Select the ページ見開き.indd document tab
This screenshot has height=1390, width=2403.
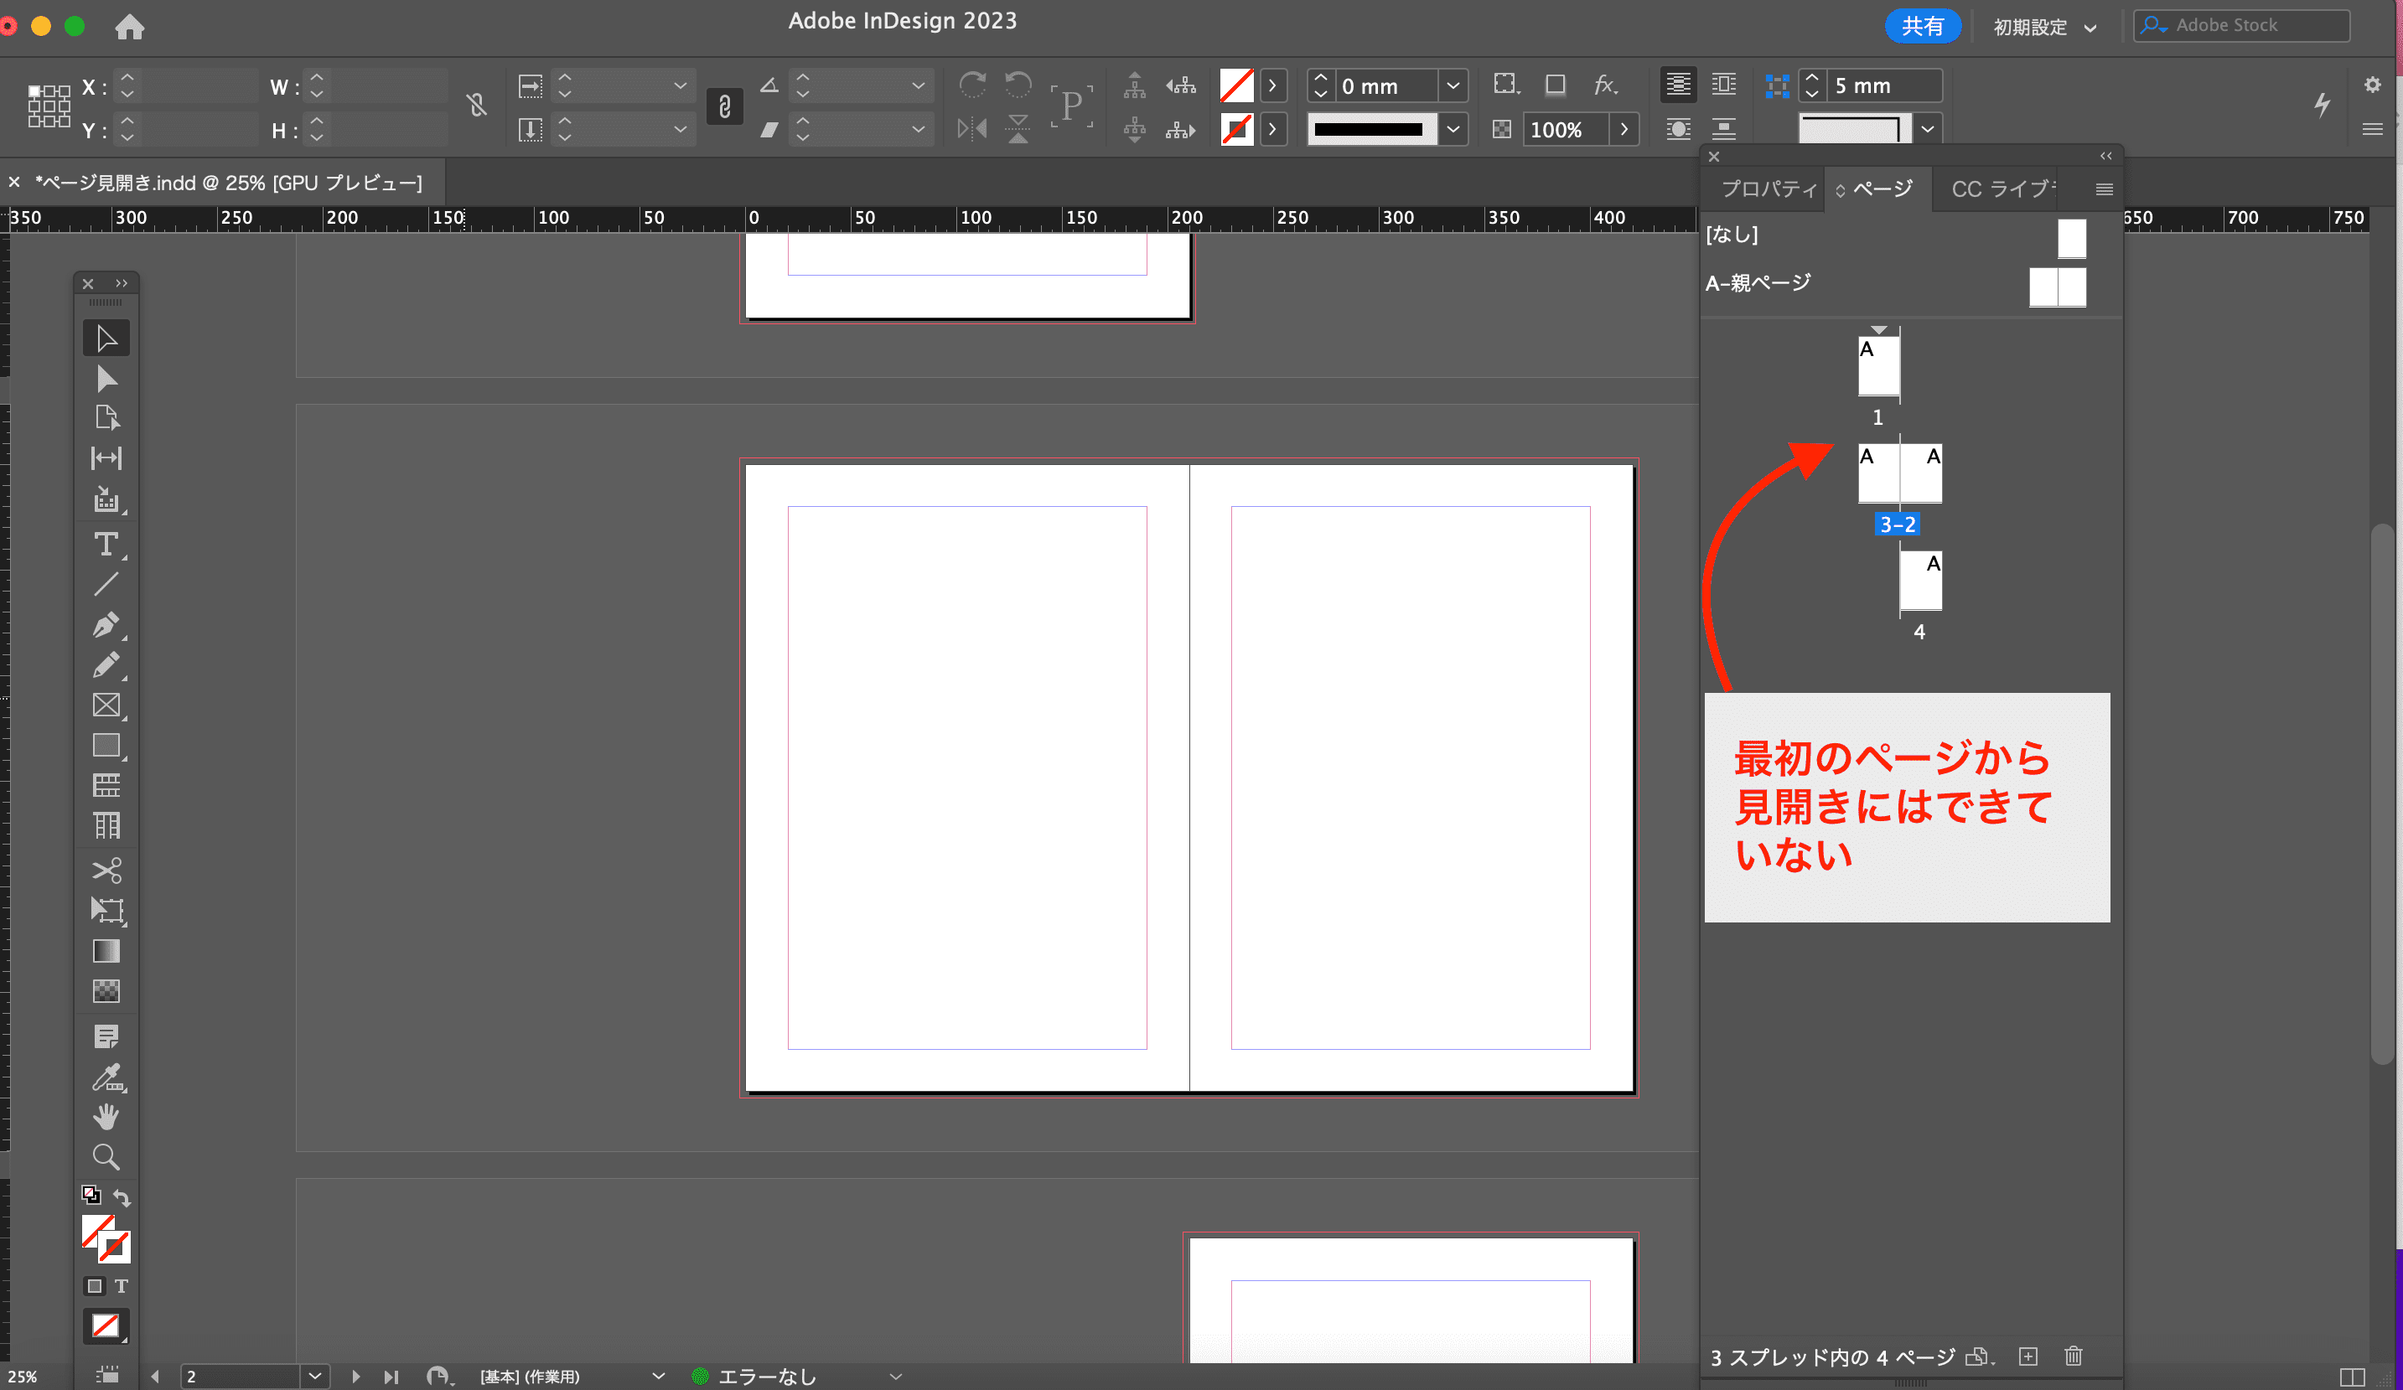(229, 183)
